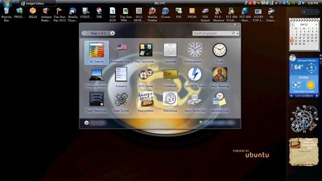Click the 64° temperature in weather gadget

pos(298,67)
